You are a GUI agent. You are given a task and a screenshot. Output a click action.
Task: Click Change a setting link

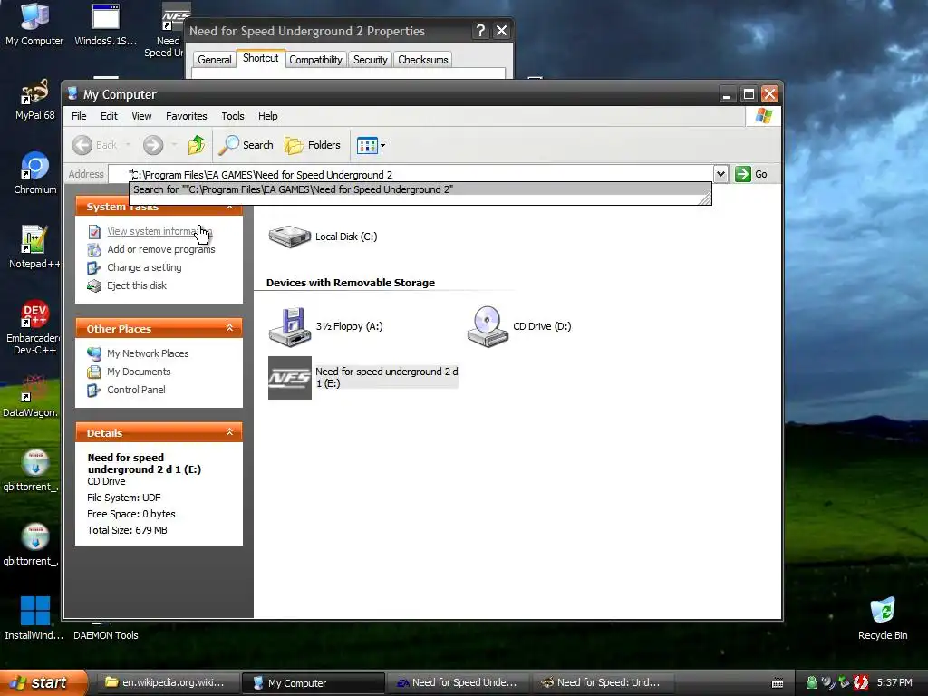(144, 267)
